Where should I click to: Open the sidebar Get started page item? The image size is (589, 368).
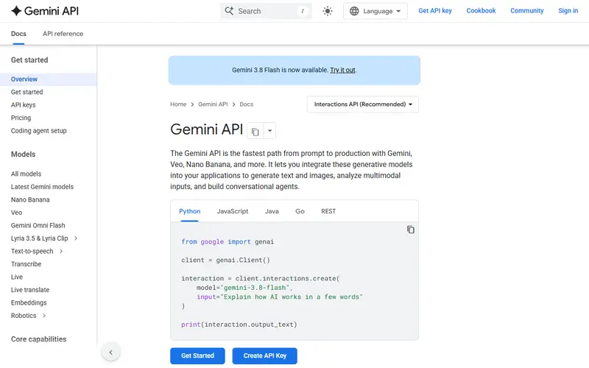tap(27, 92)
